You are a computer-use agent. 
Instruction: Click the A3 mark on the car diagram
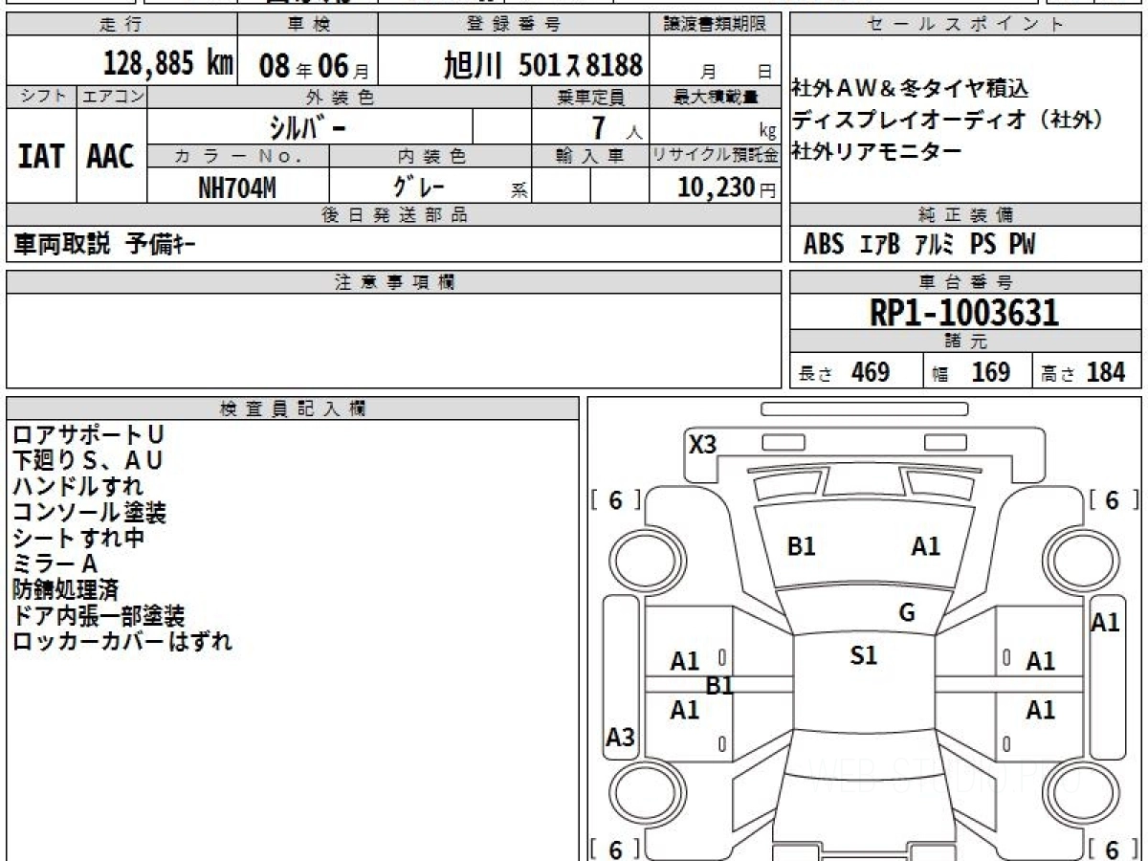[621, 738]
